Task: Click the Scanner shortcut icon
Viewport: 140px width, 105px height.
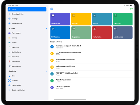Action: pos(9,81)
